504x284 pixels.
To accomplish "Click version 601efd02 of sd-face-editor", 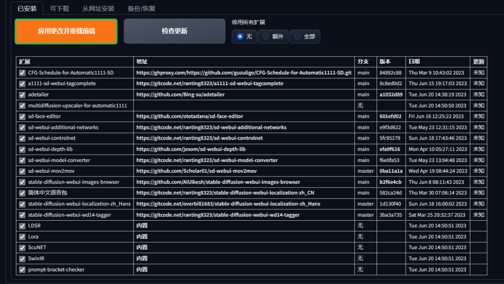I will [x=390, y=116].
